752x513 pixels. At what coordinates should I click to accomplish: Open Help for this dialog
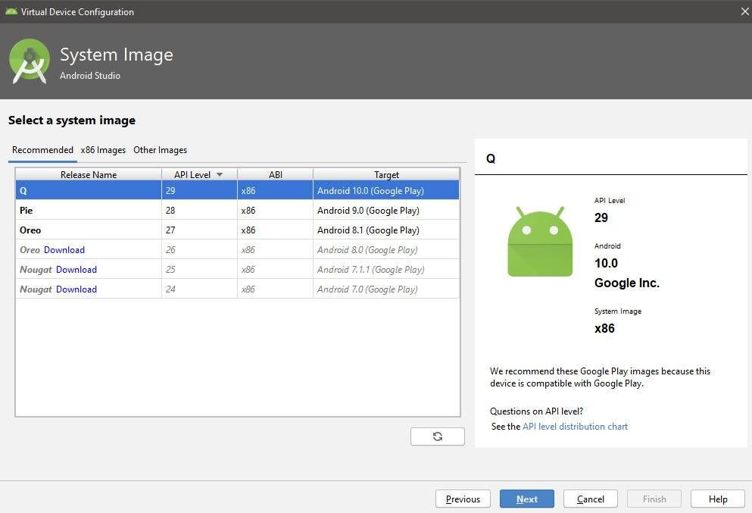click(717, 499)
